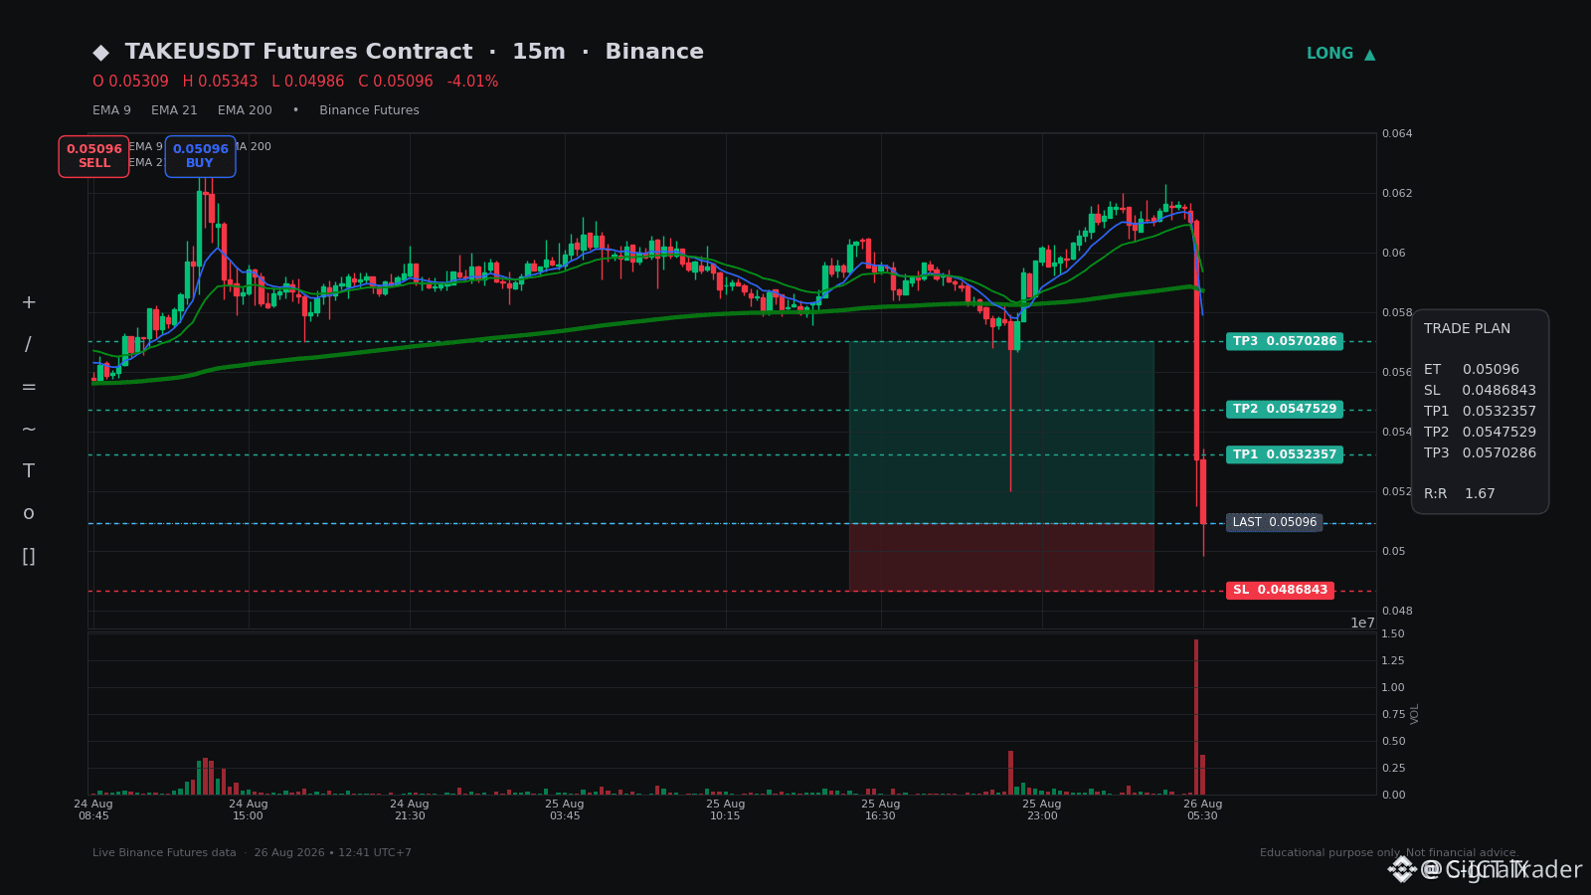1591x895 pixels.
Task: Pick the slash trend line drawing tool
Action: point(29,345)
